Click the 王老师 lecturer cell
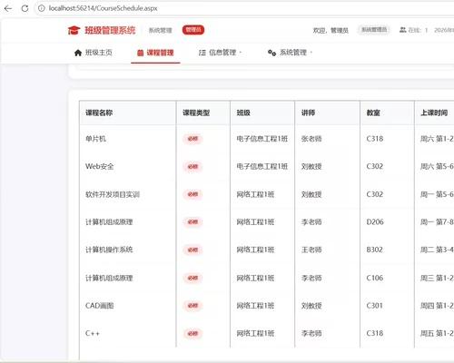Viewport: 454px width, 363px height. click(x=311, y=250)
